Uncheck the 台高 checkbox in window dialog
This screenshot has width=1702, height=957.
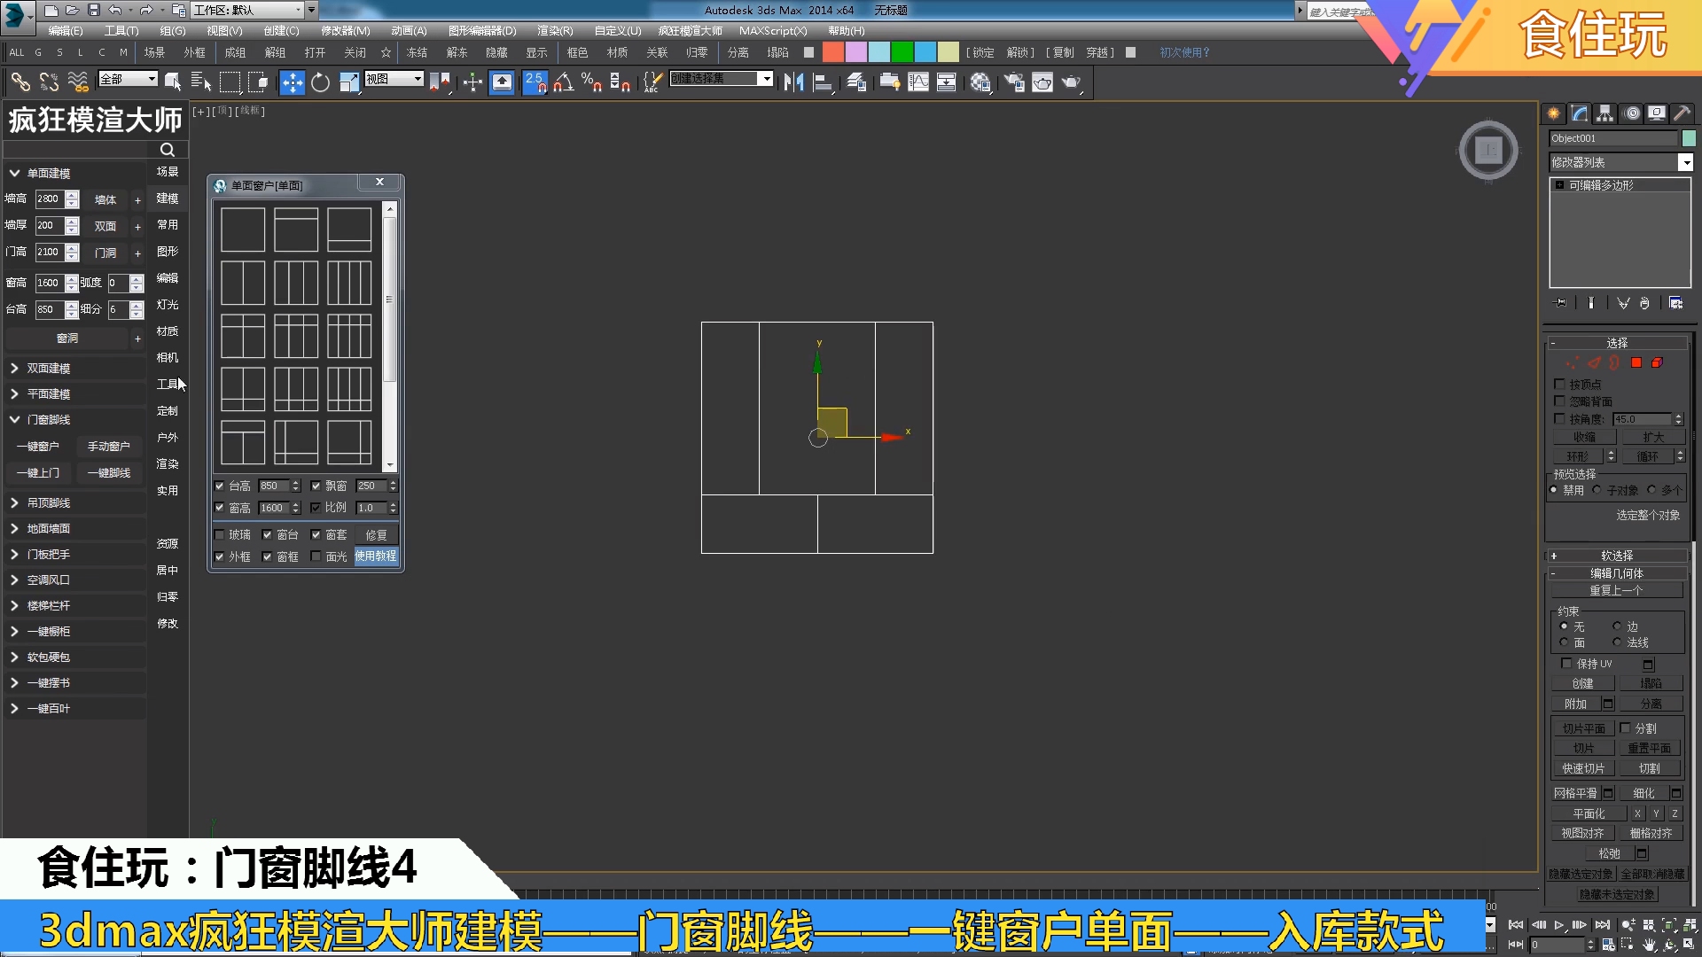pos(220,486)
